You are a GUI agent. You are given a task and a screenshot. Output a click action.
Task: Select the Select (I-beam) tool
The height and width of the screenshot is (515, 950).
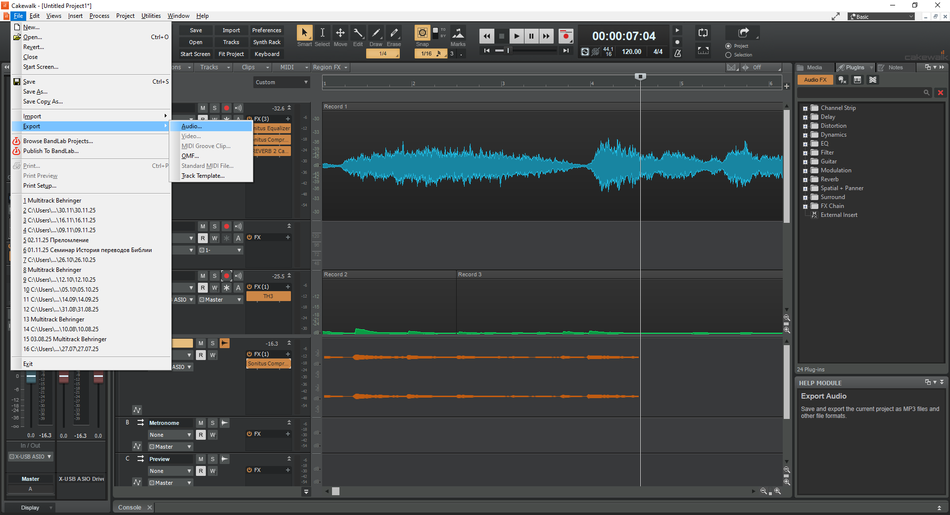322,33
